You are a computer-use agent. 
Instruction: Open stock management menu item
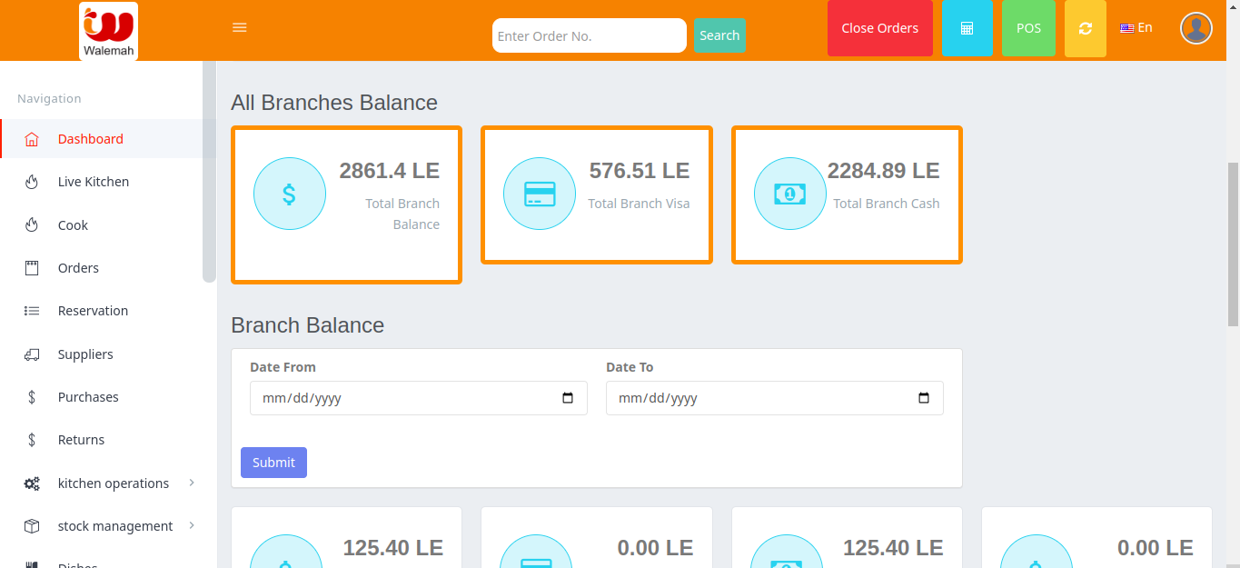pyautogui.click(x=115, y=526)
